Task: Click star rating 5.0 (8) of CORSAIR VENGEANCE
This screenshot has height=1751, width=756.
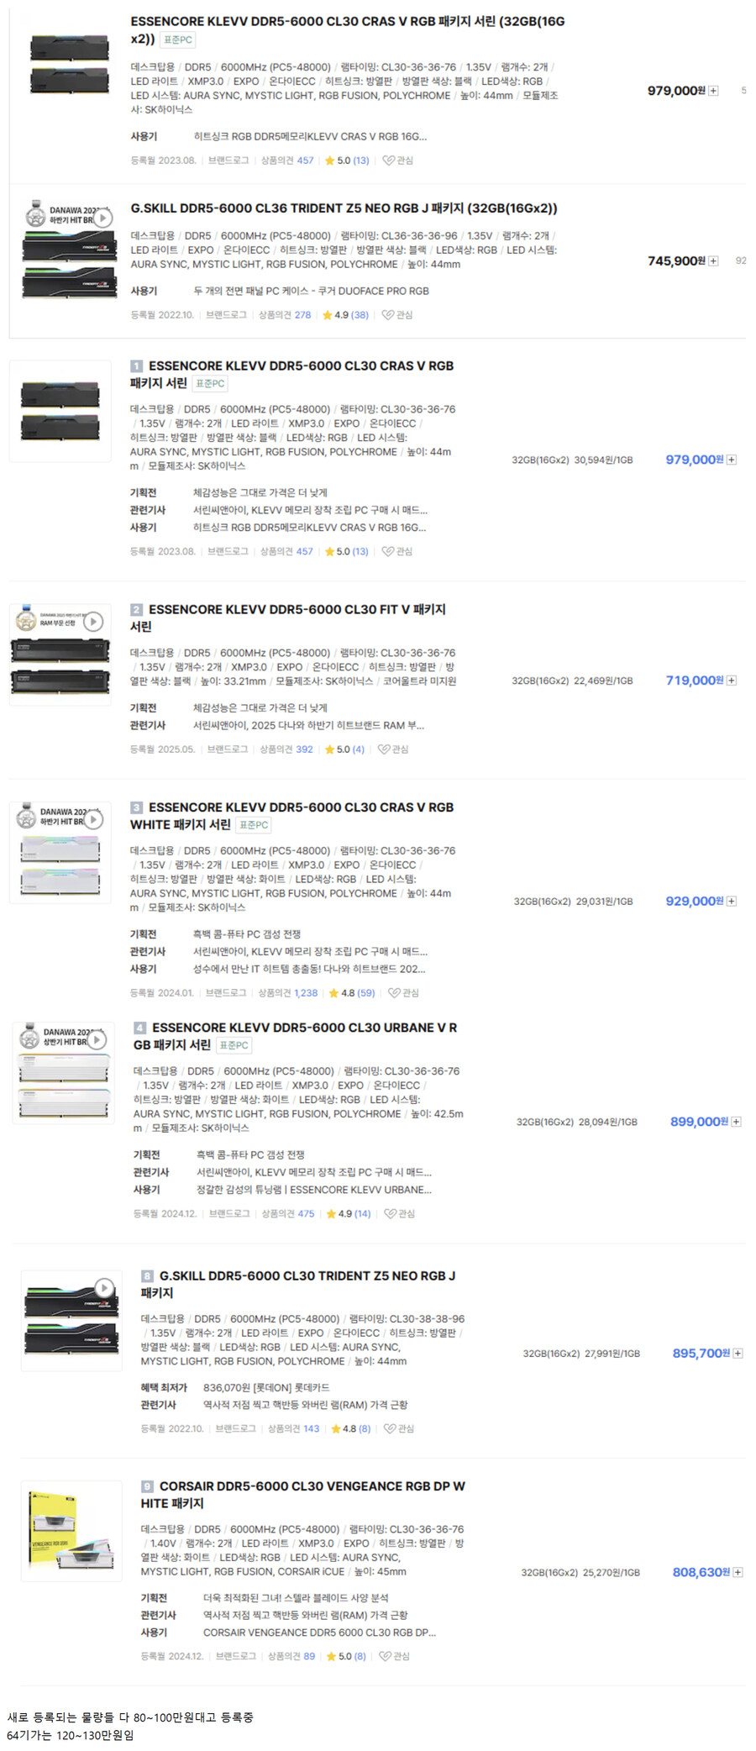Action: (x=346, y=1657)
